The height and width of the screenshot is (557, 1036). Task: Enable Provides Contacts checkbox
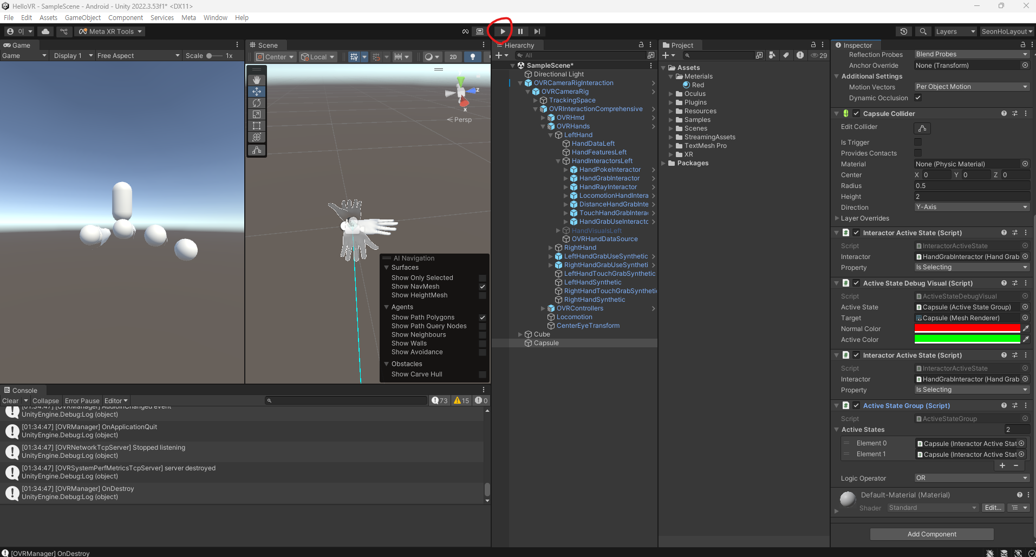pos(918,153)
